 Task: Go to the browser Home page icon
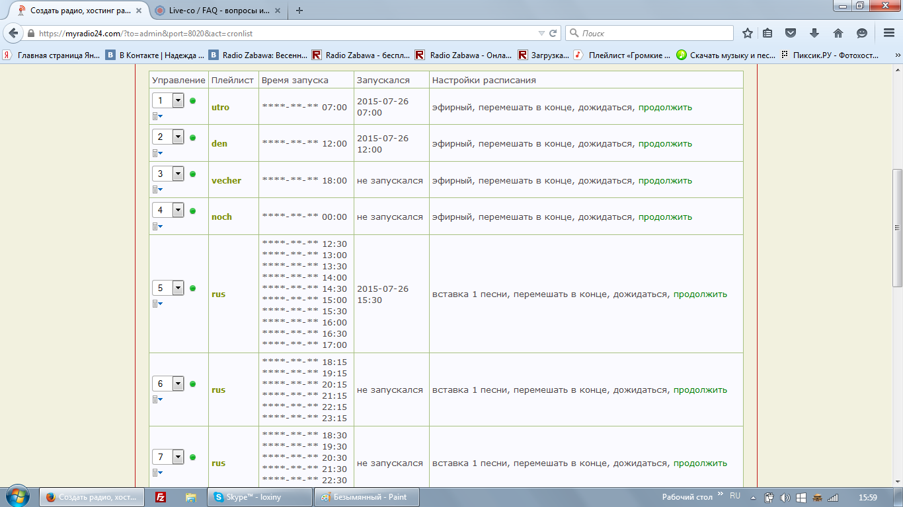(x=838, y=33)
